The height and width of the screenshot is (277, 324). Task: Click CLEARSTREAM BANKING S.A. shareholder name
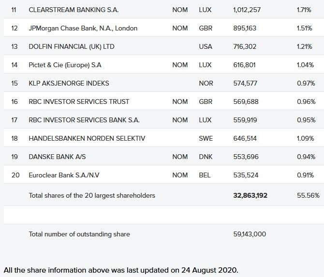(74, 10)
